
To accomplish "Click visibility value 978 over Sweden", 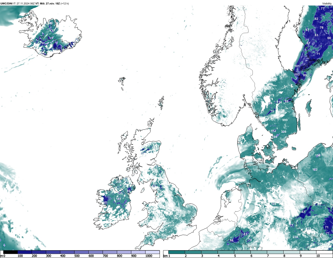I will 272,95.
